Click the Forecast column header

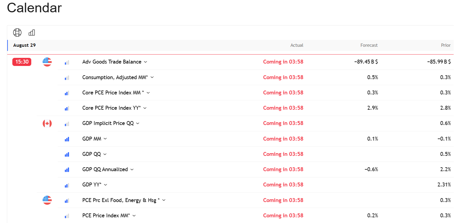[369, 45]
